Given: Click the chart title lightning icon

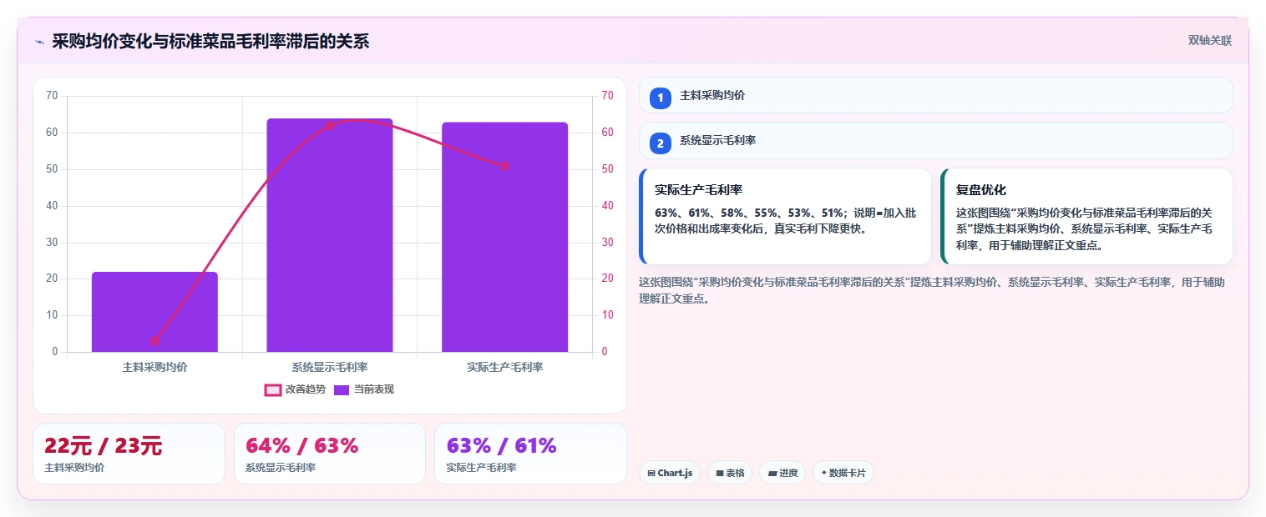Looking at the screenshot, I should coord(39,42).
